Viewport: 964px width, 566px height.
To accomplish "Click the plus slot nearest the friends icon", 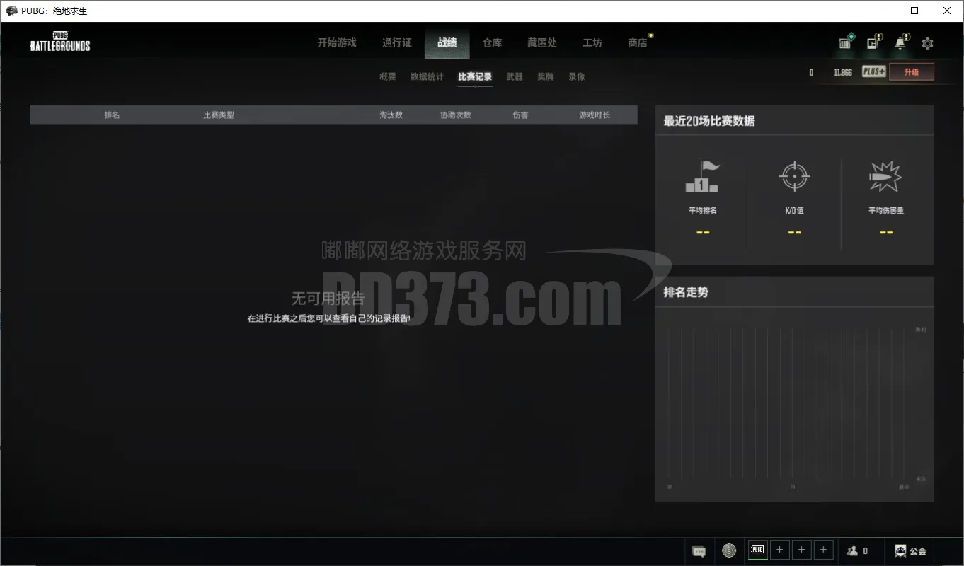I will click(x=823, y=550).
